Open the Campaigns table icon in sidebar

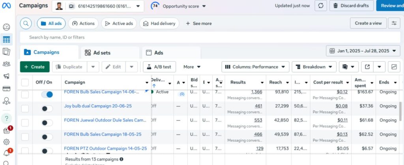6,39
